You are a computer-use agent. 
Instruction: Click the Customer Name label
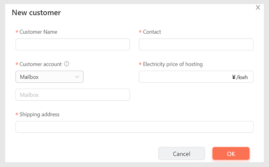(x=38, y=32)
